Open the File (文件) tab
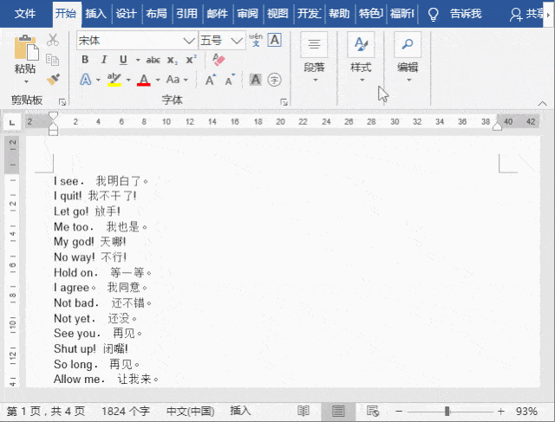555x422 pixels. 25,14
